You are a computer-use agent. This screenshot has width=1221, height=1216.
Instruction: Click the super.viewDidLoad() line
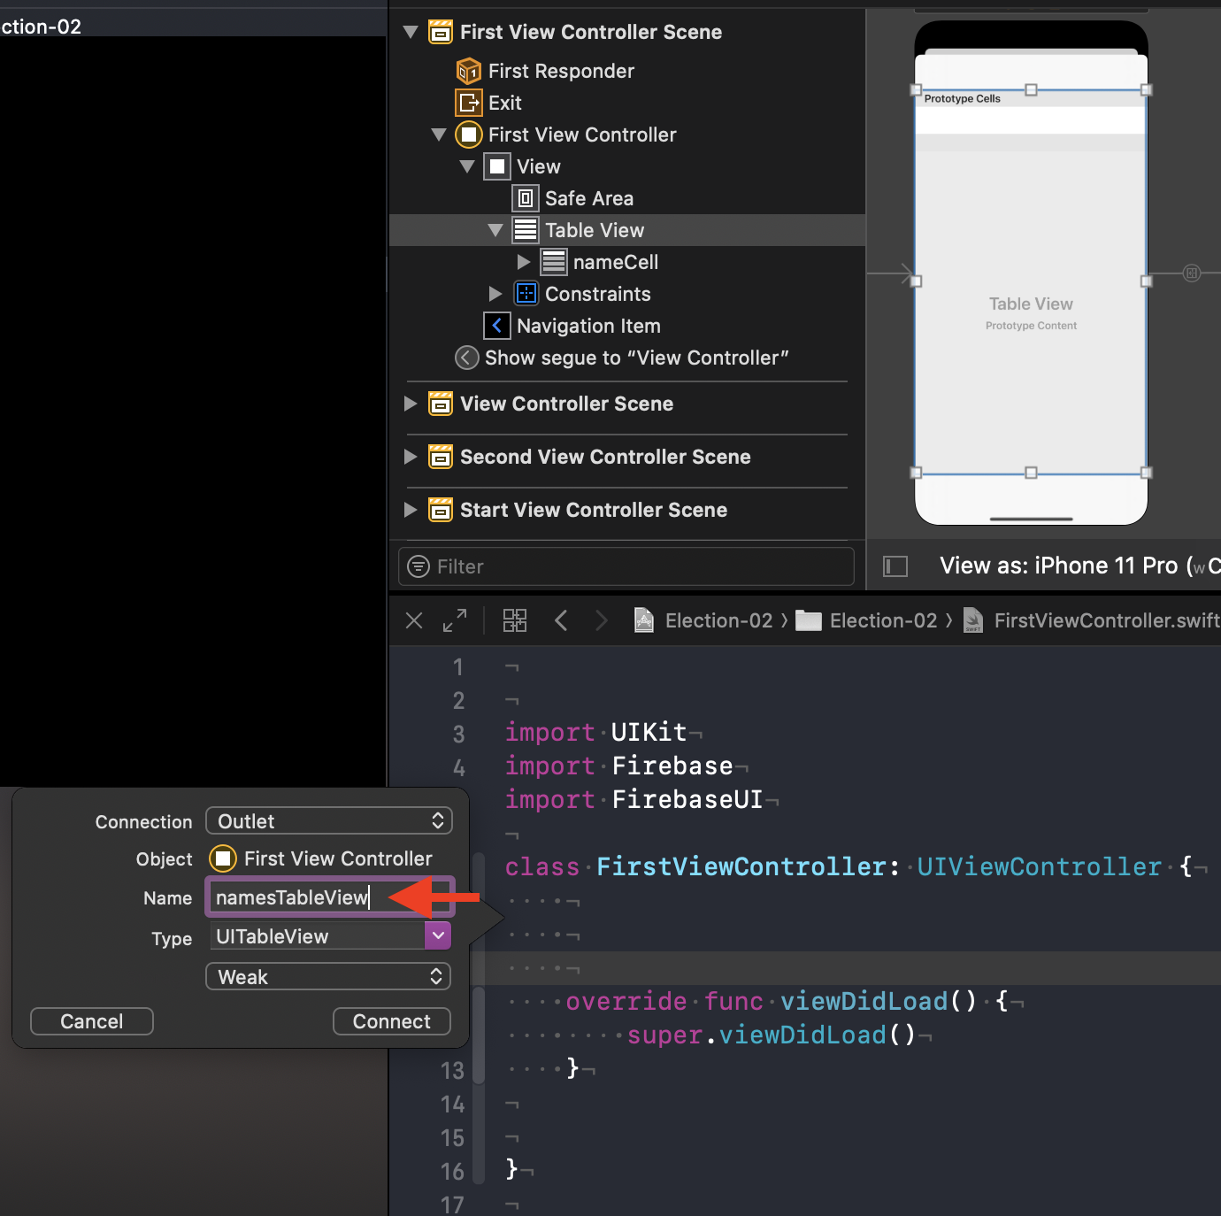[771, 1035]
